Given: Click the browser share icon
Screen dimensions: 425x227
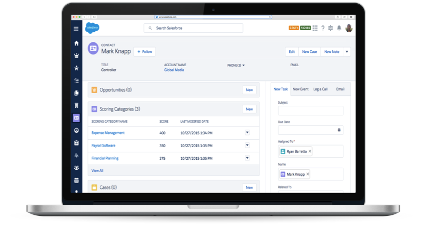Looking at the screenshot, I should 338,17.
